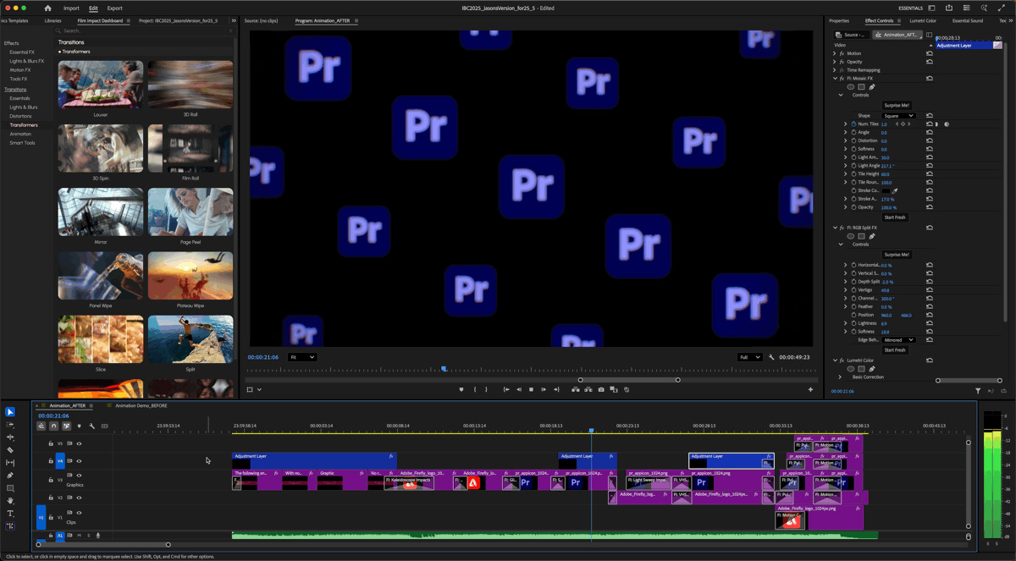Open the Essential Sound panel tab
1016x561 pixels.
coord(968,20)
